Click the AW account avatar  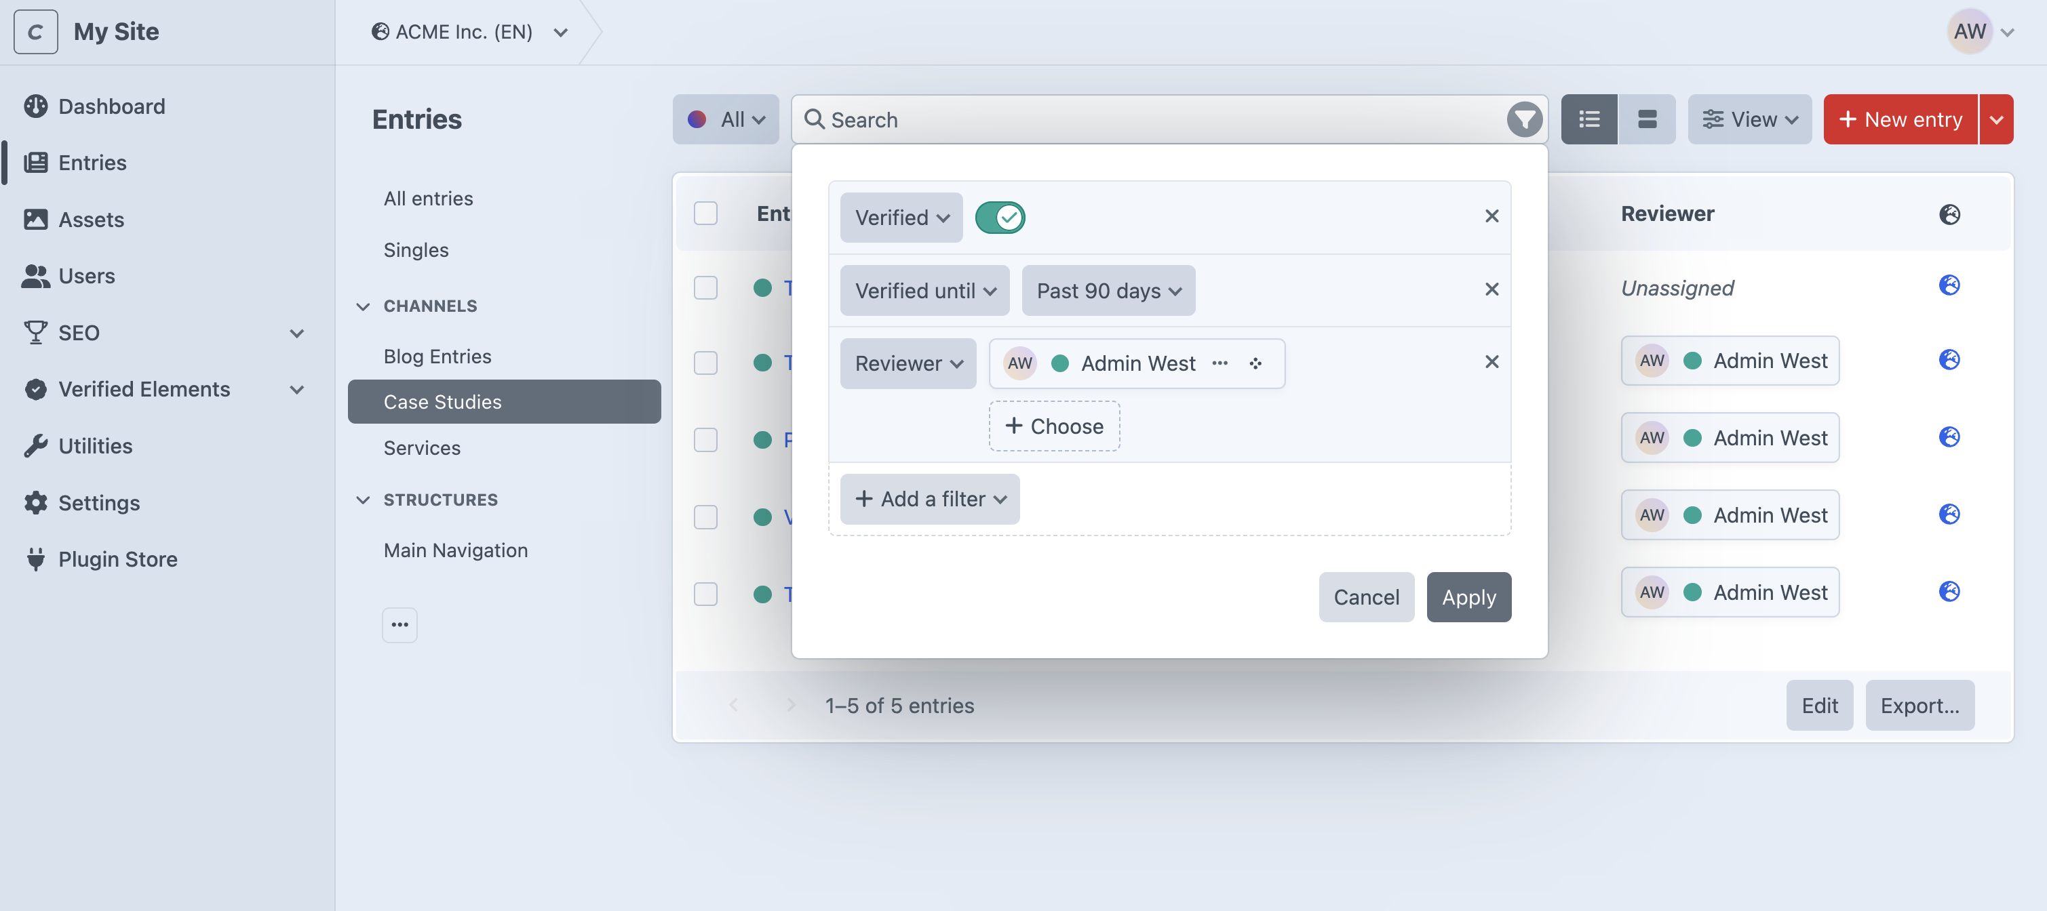[x=1970, y=32]
